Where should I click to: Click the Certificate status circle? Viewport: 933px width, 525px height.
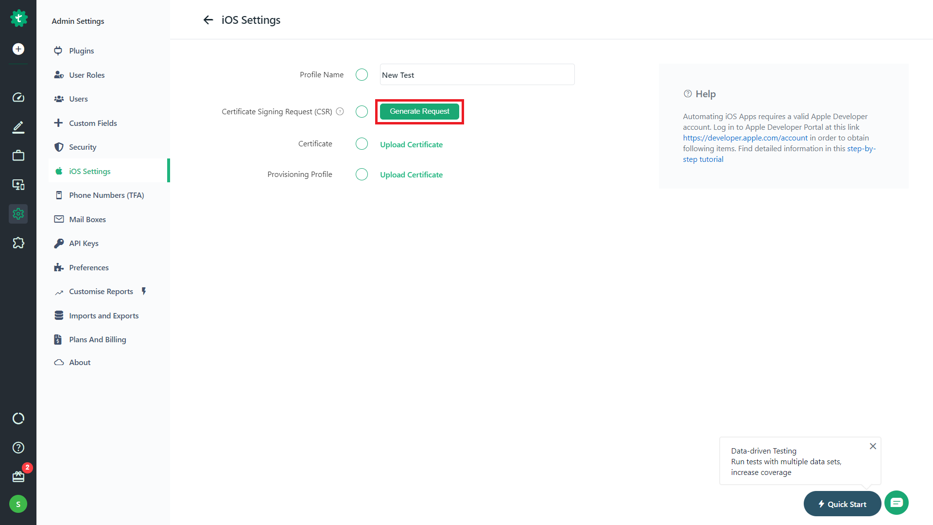(x=362, y=144)
